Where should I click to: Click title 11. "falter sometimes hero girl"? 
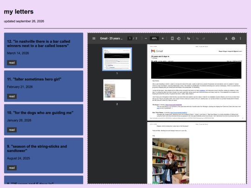(34, 79)
